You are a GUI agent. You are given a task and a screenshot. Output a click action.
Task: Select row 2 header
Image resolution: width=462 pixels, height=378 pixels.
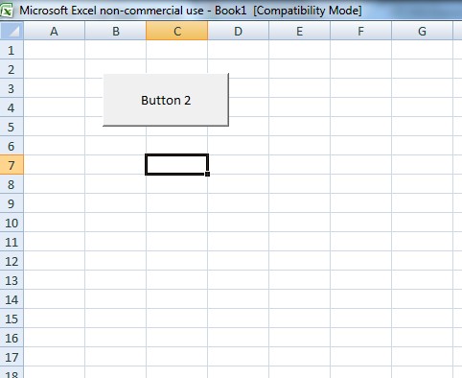pyautogui.click(x=12, y=69)
